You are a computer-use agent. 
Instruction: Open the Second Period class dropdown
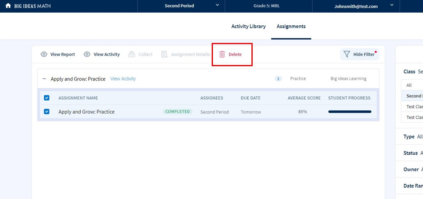[x=217, y=6]
